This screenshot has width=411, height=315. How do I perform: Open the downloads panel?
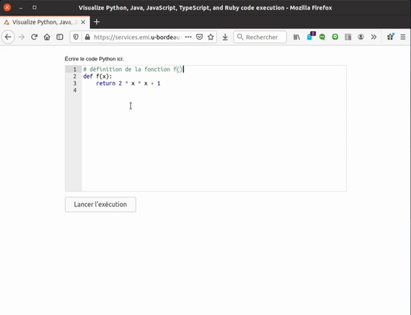click(x=225, y=37)
